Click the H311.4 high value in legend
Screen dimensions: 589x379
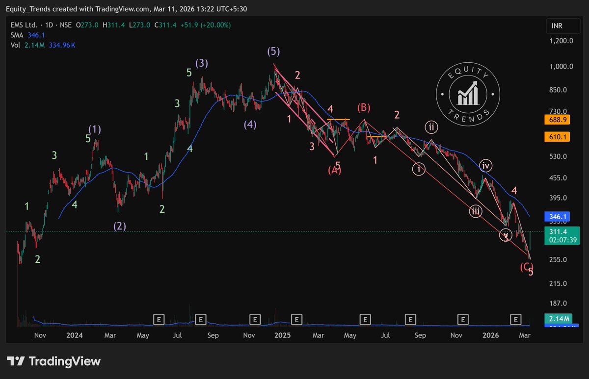click(114, 25)
